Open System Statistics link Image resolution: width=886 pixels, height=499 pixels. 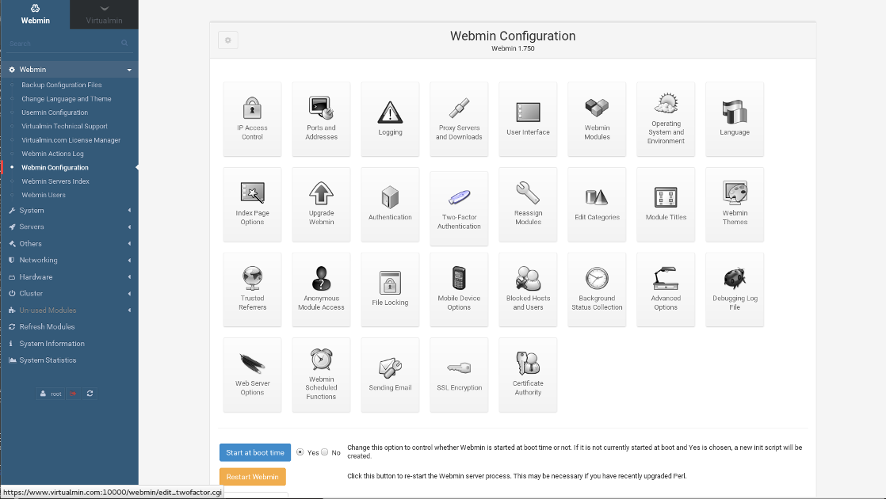click(48, 360)
